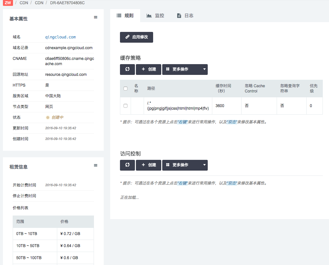The width and height of the screenshot is (329, 265).
Task: Check the /.* path rule row checkbox
Action: pos(125,106)
